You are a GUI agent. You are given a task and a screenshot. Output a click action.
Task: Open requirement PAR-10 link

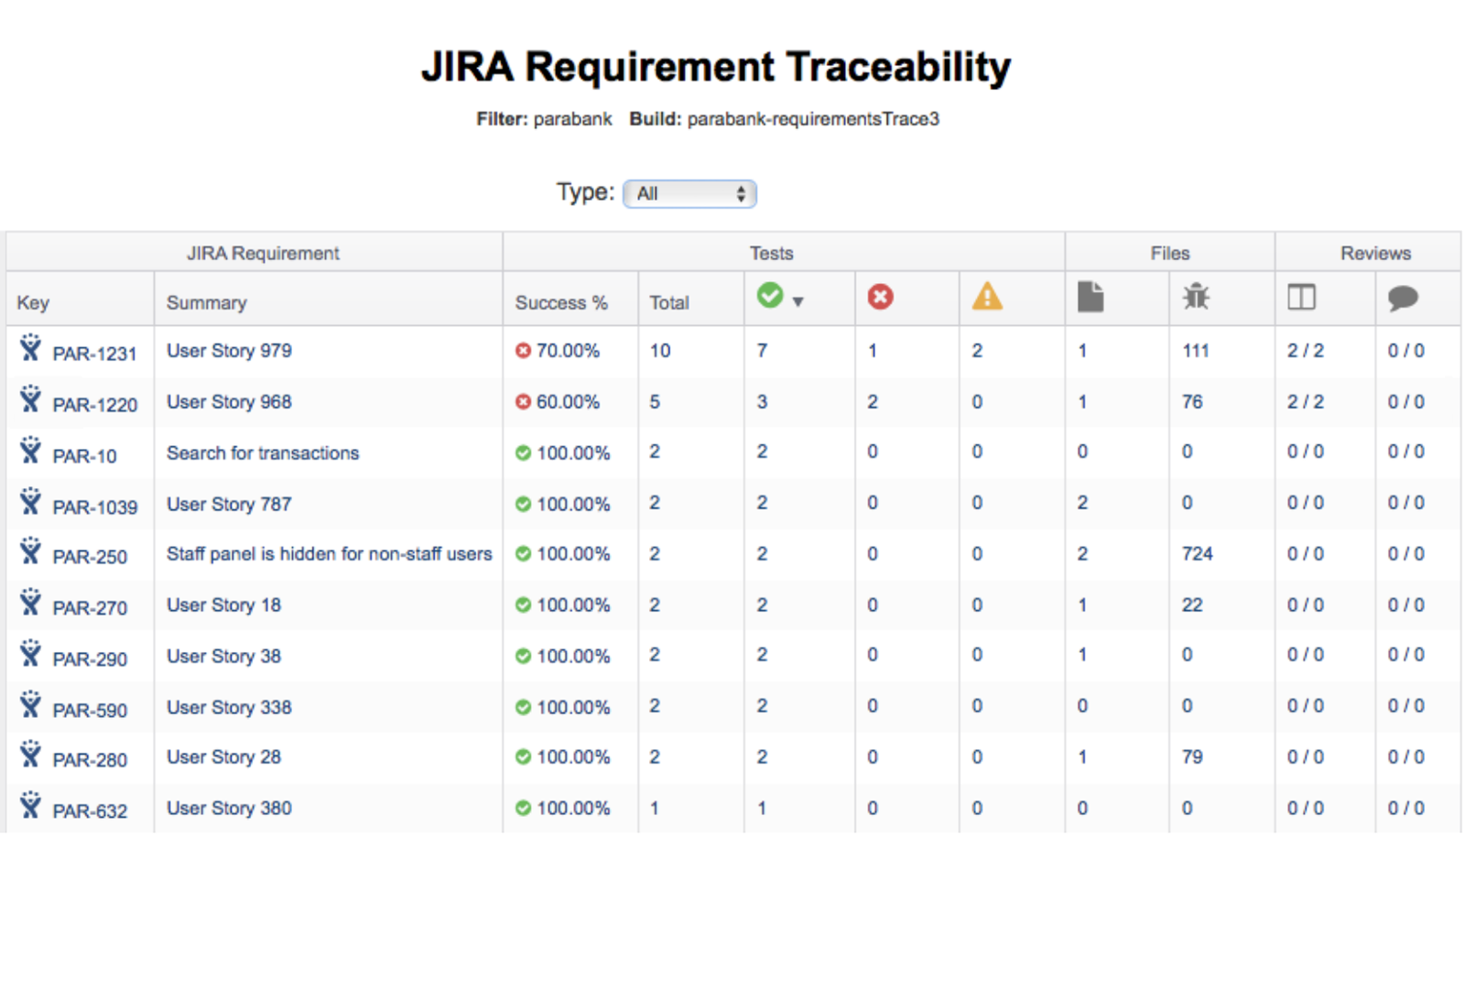[x=84, y=456]
